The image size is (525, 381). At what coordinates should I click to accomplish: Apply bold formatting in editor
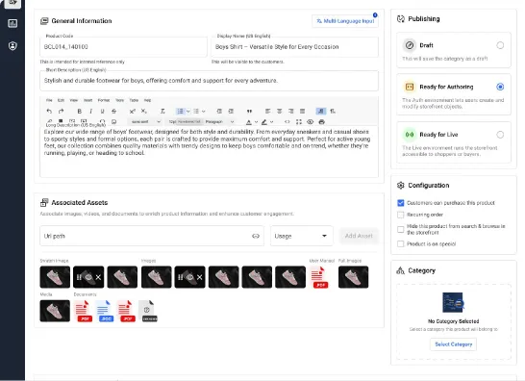click(80, 112)
